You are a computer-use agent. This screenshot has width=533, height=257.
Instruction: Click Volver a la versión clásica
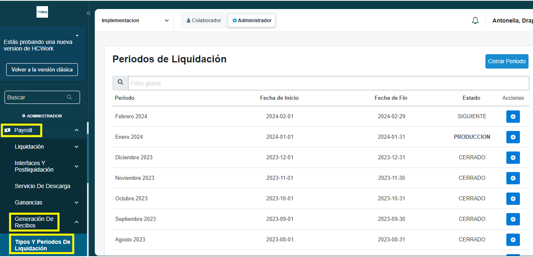42,70
